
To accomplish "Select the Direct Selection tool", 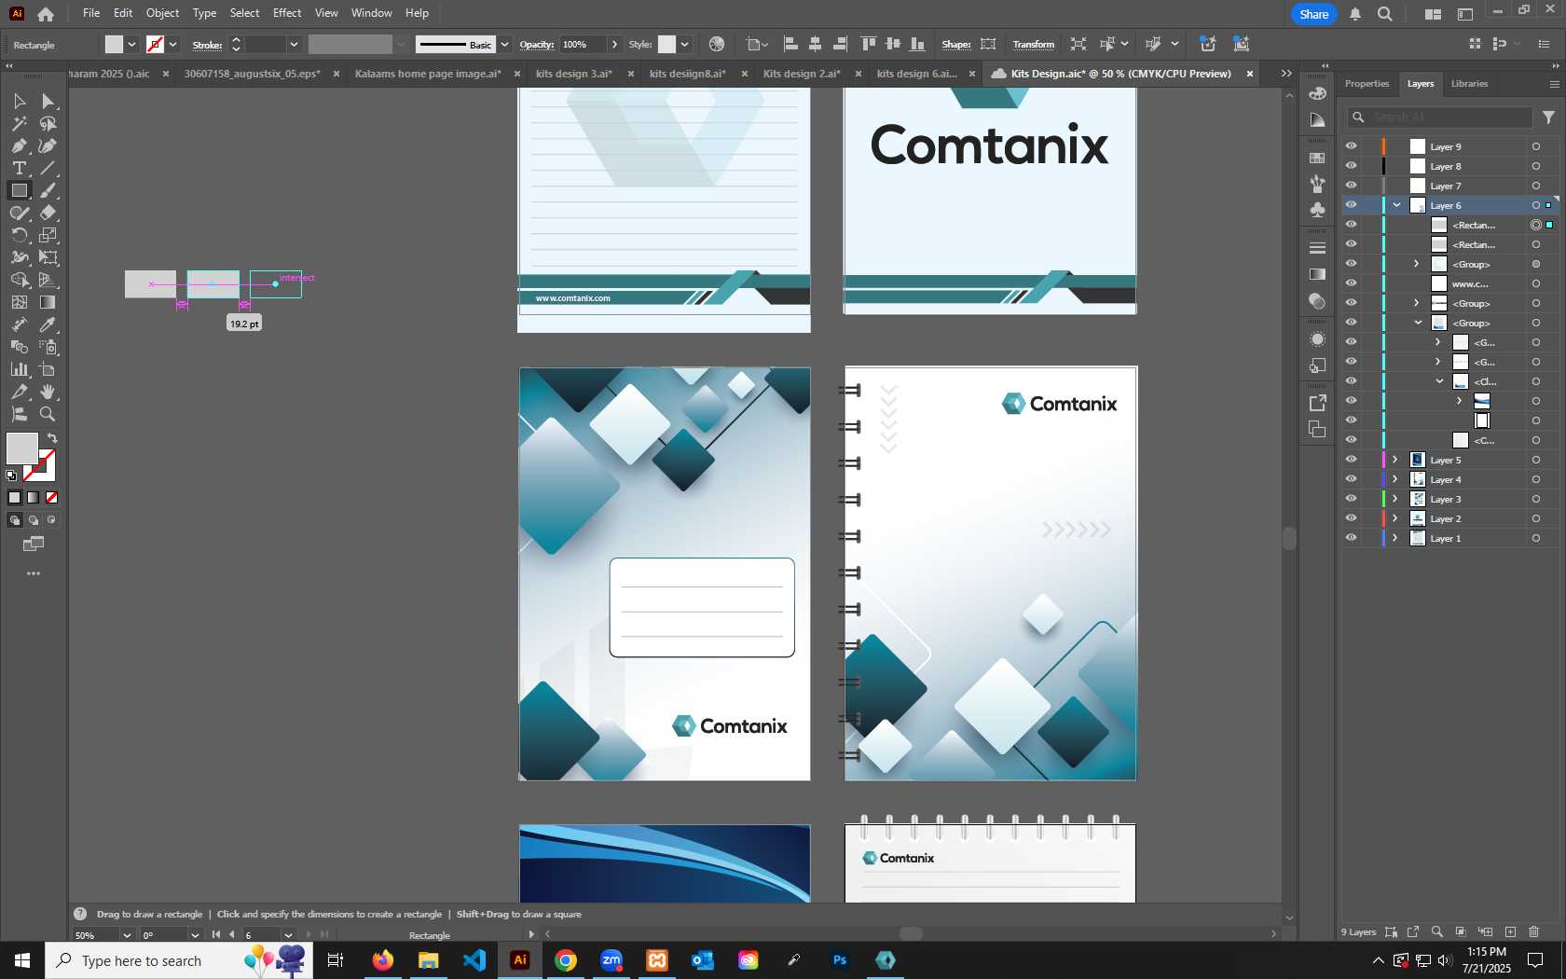I will (x=48, y=101).
